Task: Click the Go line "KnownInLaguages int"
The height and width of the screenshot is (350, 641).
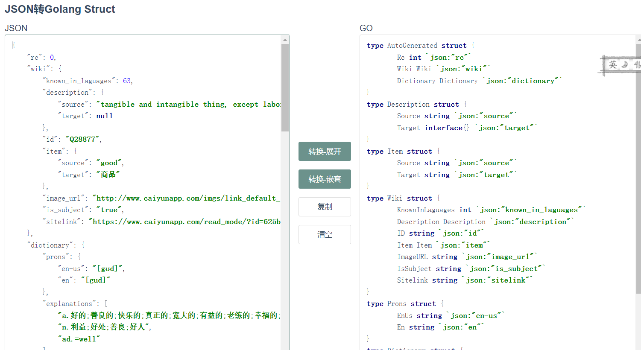Action: tap(491, 210)
